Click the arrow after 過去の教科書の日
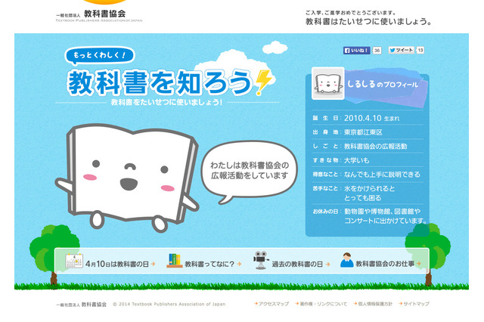Viewport: 484px width, 322px height. (327, 265)
